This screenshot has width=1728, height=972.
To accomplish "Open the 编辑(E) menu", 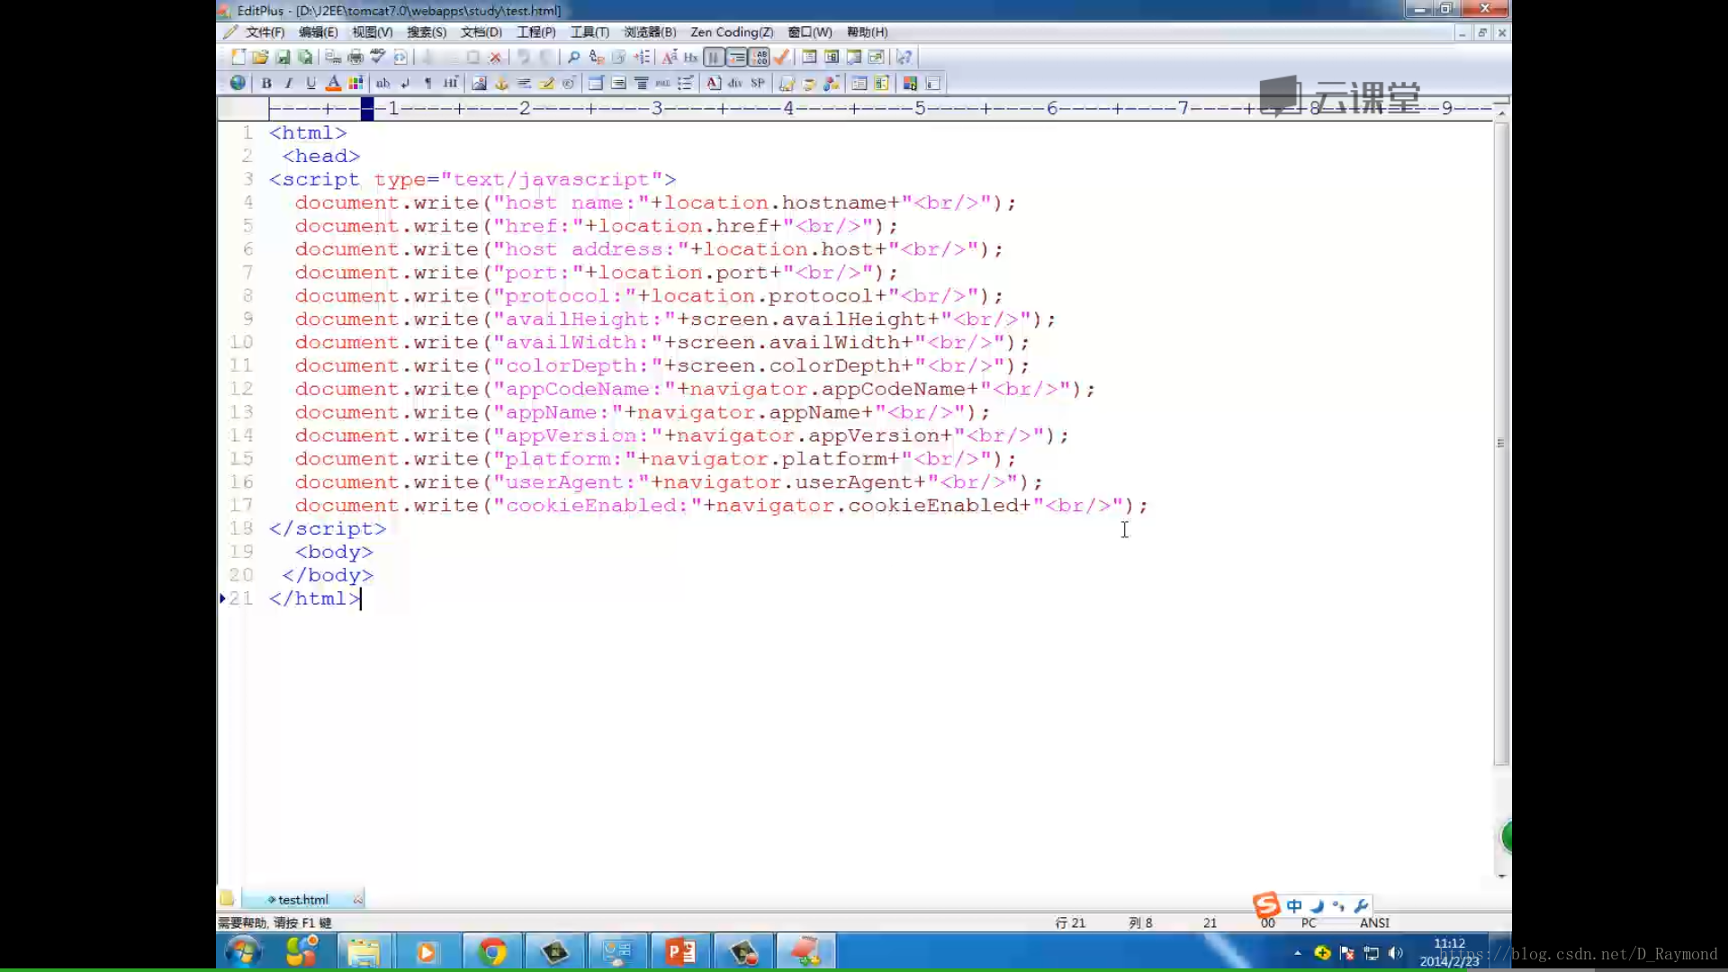I will [318, 31].
